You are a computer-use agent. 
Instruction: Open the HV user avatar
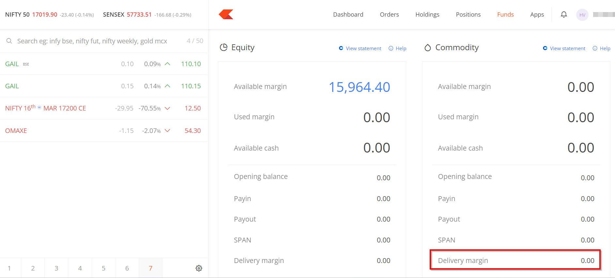click(x=582, y=15)
